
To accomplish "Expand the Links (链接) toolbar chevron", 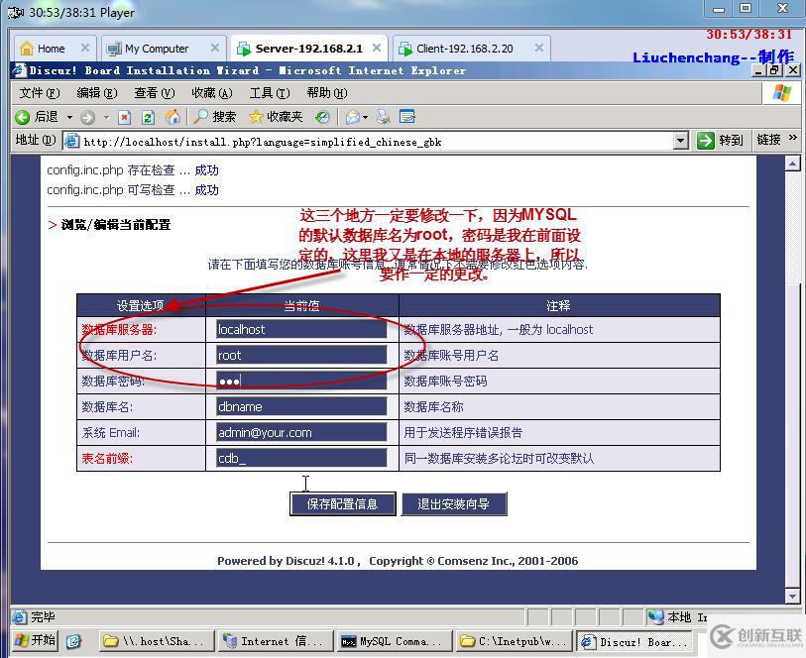I will pyautogui.click(x=793, y=137).
